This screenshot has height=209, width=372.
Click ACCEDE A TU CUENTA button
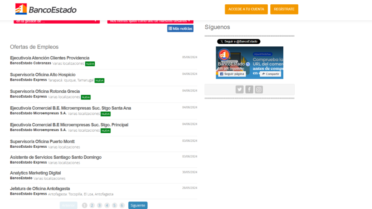246,9
